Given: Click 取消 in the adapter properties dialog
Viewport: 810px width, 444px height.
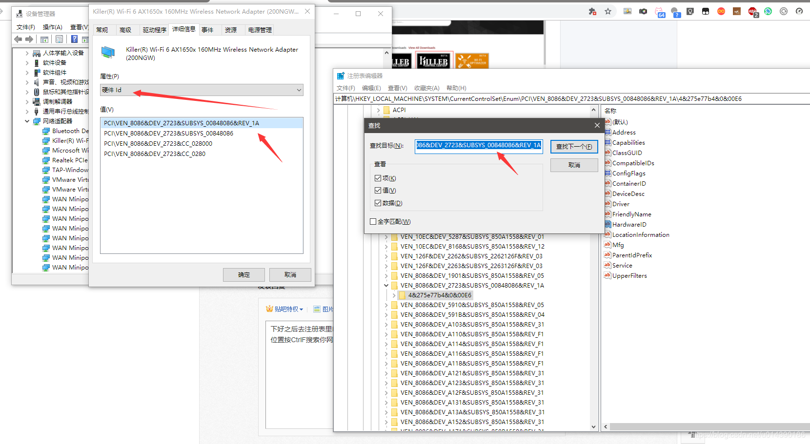Looking at the screenshot, I should pos(290,275).
